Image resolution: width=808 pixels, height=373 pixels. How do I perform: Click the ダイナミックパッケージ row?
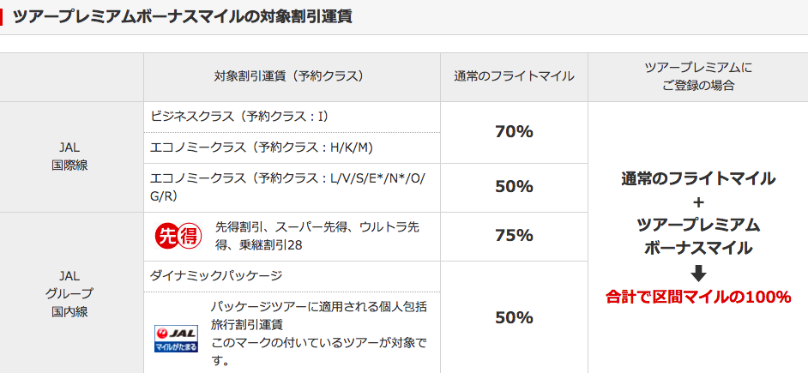(292, 276)
